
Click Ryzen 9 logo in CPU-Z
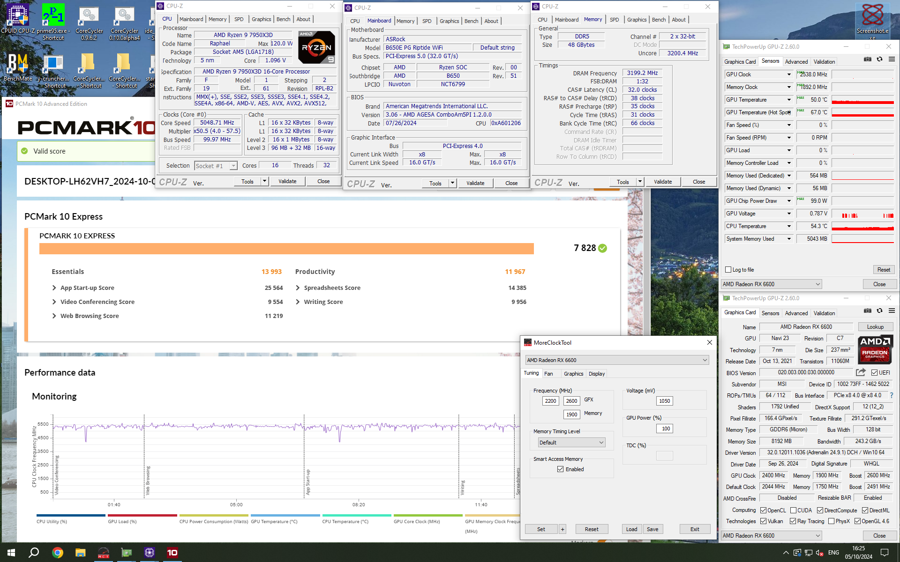coord(316,47)
